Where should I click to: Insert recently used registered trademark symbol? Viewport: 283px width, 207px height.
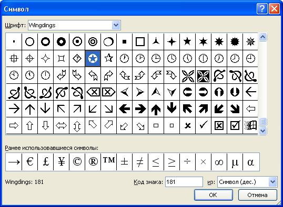click(x=93, y=162)
